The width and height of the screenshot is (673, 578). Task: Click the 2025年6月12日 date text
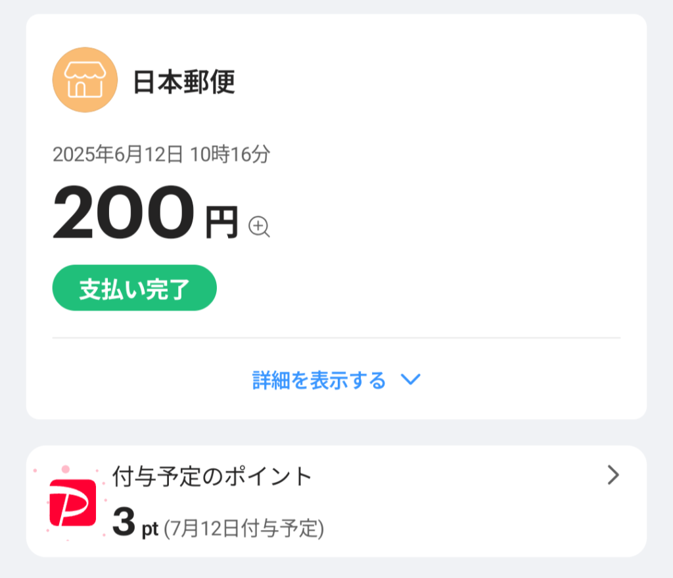pos(118,155)
